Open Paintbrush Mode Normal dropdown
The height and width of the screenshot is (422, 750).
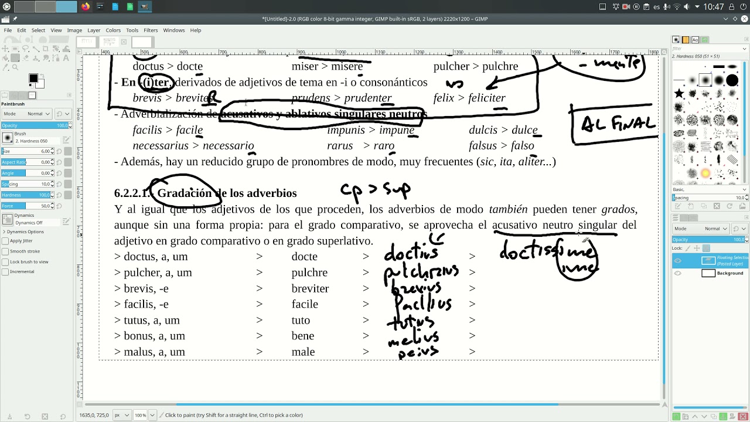click(x=27, y=114)
